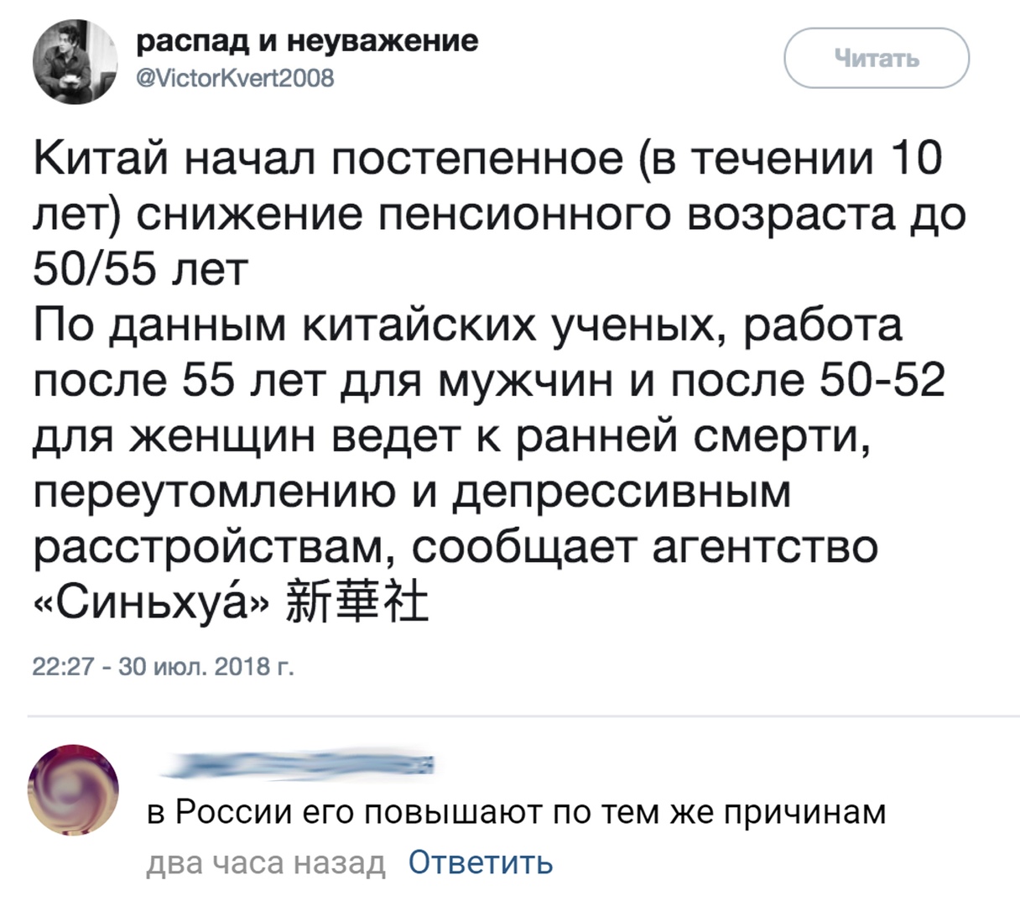Click the line "лет) снижение пенсионного возраста до"
This screenshot has height=906, width=1020.
point(500,215)
